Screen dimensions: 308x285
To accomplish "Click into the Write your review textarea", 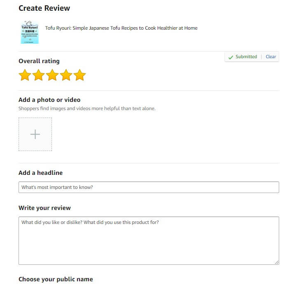I will click(x=149, y=240).
